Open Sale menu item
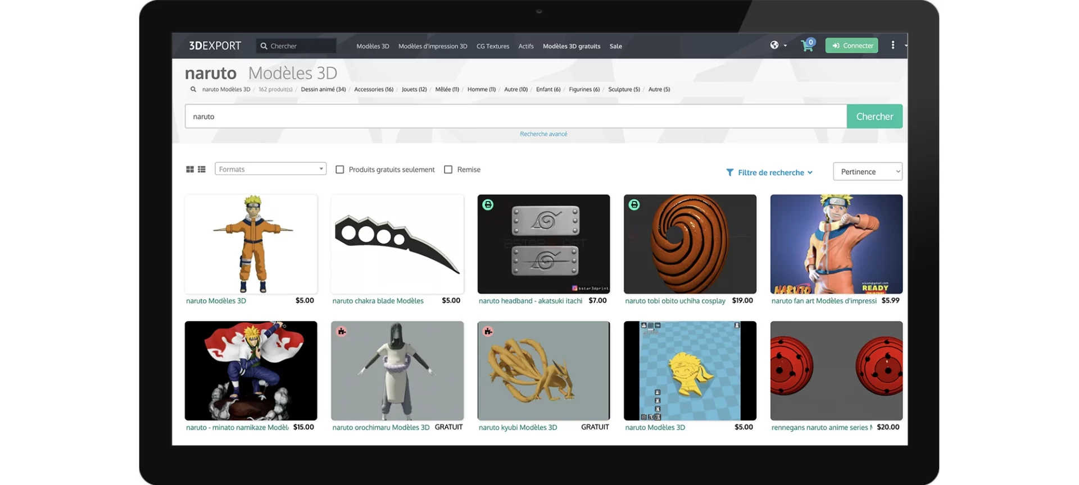Viewport: 1079px width, 485px height. [616, 46]
